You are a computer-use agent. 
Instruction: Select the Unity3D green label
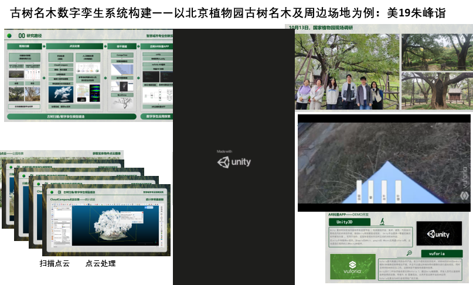(351, 222)
